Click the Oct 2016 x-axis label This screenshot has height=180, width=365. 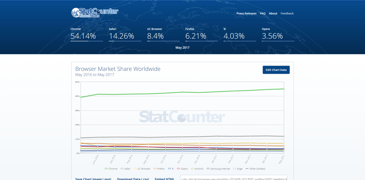click(x=164, y=159)
